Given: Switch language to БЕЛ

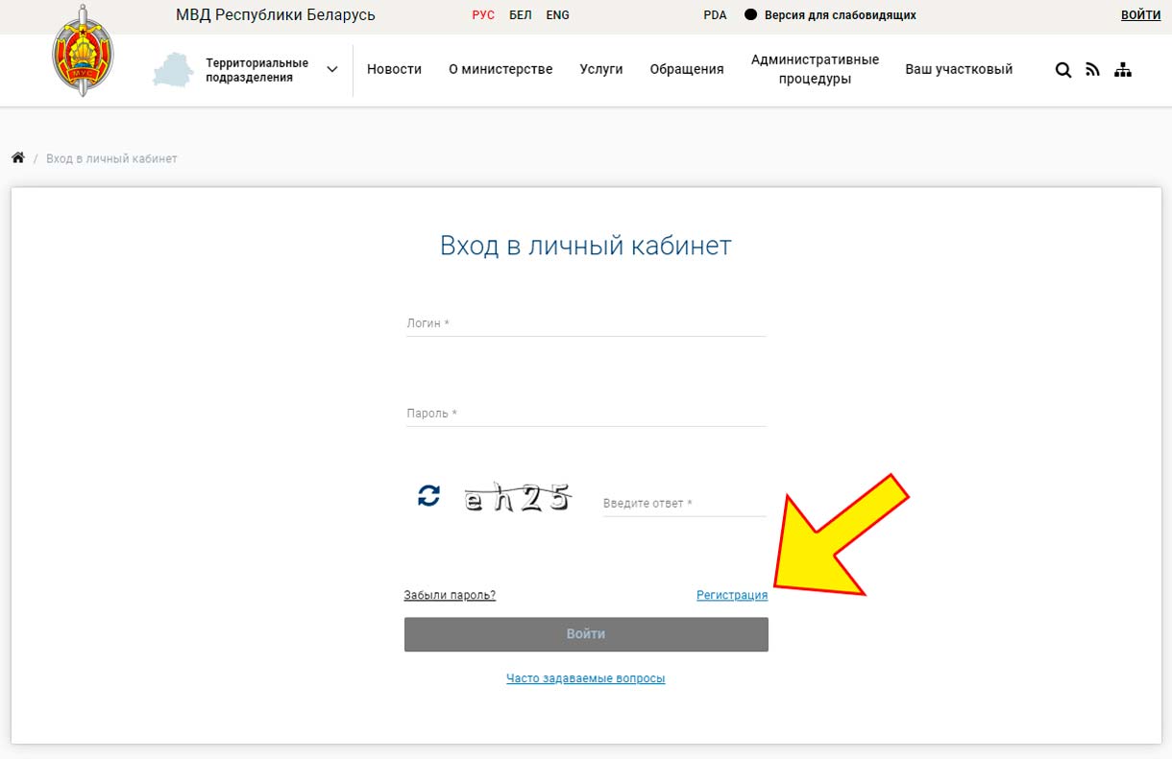Looking at the screenshot, I should (520, 15).
